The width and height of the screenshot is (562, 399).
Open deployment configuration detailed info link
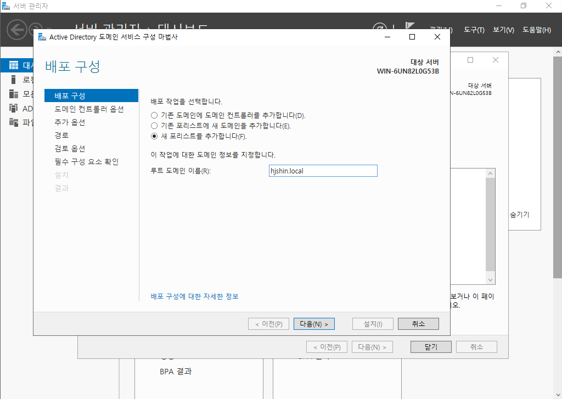click(195, 296)
